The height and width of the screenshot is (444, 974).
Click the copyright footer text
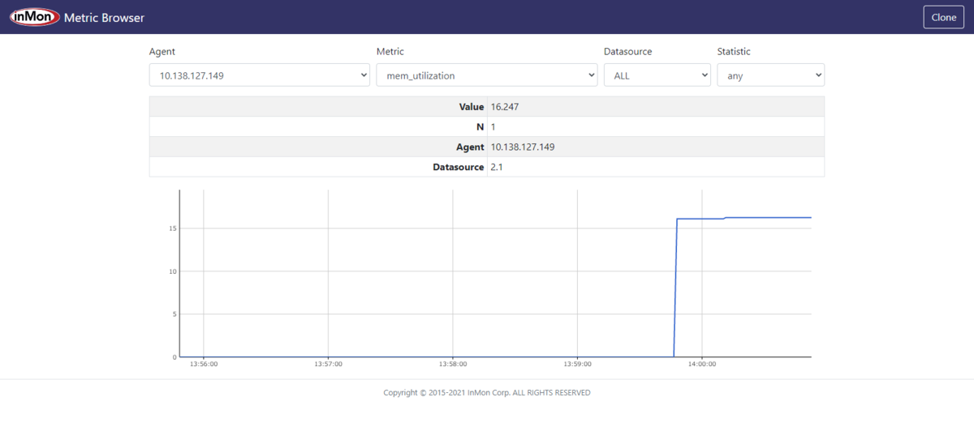487,393
